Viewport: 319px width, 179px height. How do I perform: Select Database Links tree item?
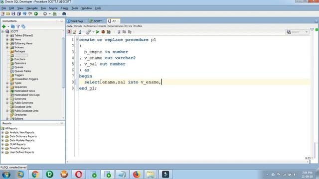(23, 107)
